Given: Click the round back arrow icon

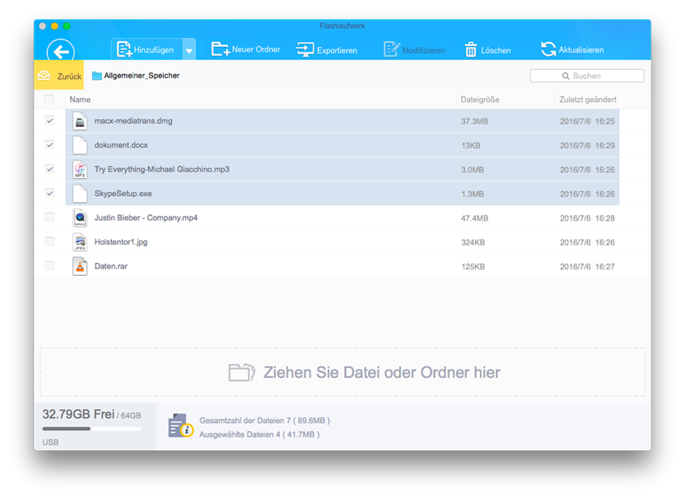Looking at the screenshot, I should click(61, 52).
